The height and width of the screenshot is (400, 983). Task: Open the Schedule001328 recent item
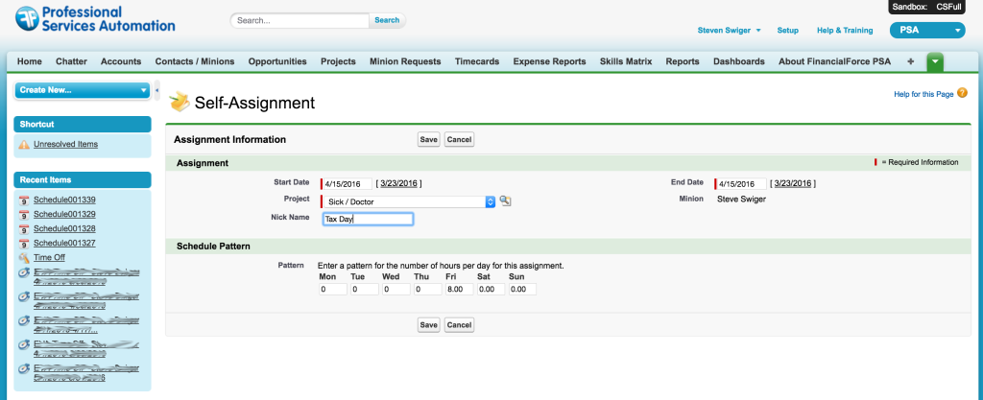pos(64,228)
